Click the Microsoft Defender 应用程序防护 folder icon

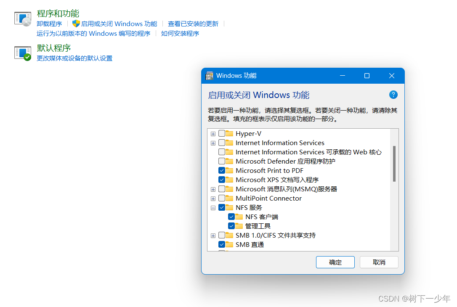coord(229,161)
